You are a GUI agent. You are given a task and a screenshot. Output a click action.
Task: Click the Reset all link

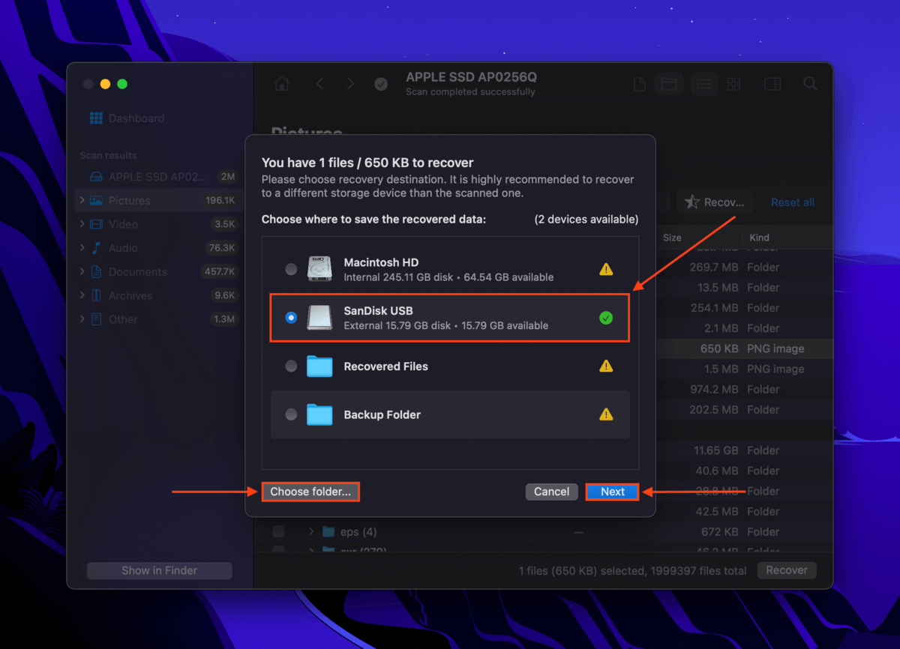793,202
